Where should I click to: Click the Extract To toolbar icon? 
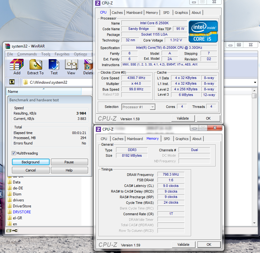point(36,67)
